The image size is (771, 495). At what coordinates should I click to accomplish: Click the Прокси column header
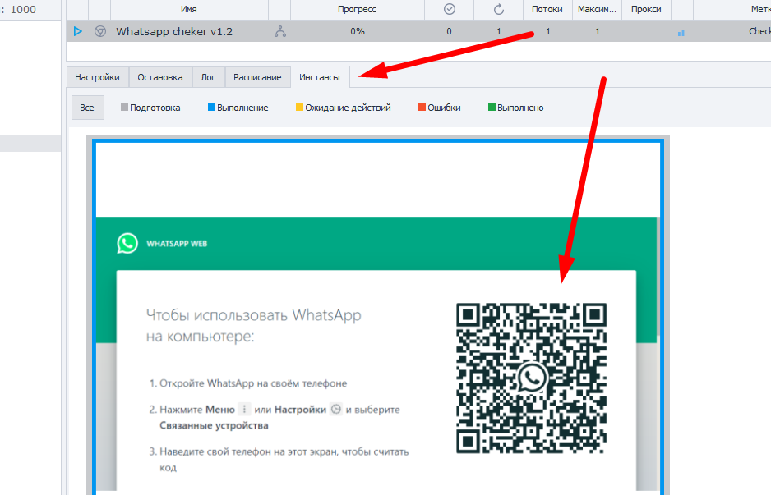click(646, 9)
